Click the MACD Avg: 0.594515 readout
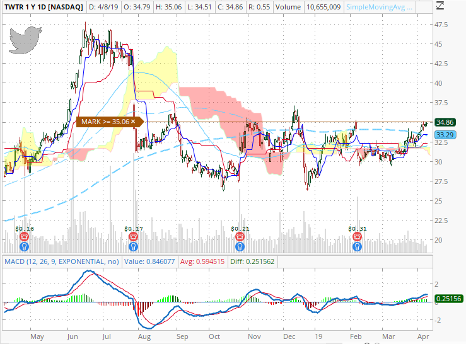 coord(202,261)
